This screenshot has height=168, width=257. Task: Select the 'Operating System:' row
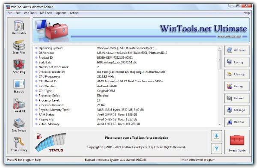pyautogui.click(x=126, y=48)
